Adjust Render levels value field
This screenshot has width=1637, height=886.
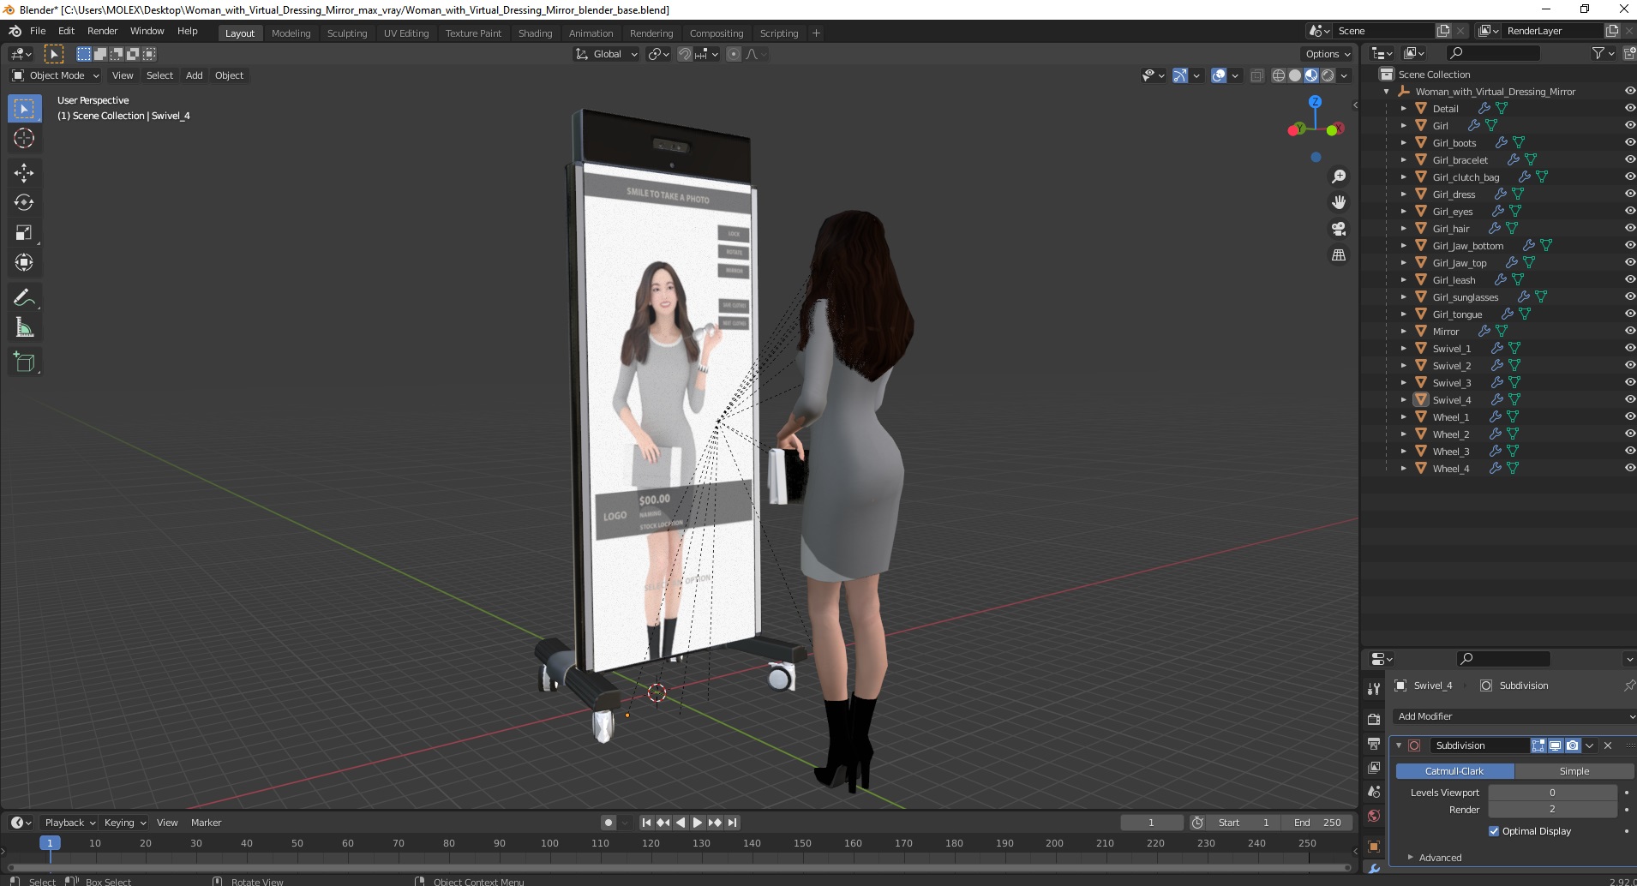point(1552,810)
